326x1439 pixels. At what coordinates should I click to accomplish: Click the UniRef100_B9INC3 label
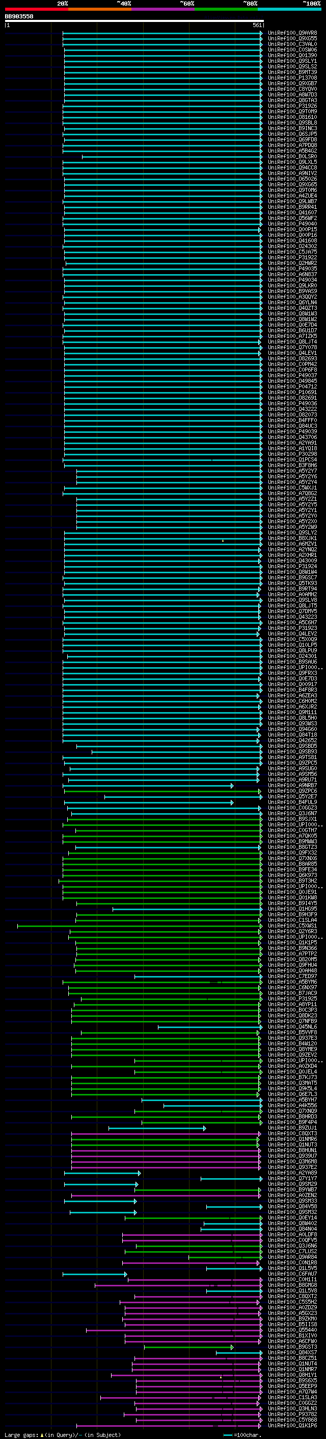coord(292,129)
